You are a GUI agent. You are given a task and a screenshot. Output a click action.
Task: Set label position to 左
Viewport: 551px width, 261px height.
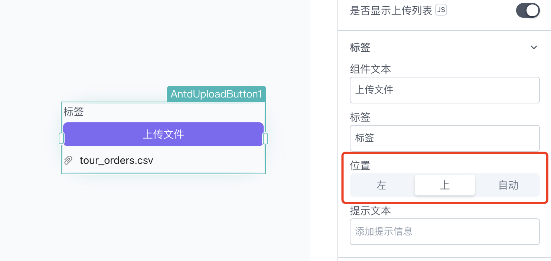[x=382, y=185]
